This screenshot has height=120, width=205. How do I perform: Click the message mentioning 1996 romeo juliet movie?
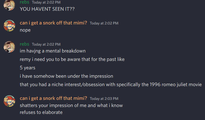click(x=111, y=84)
